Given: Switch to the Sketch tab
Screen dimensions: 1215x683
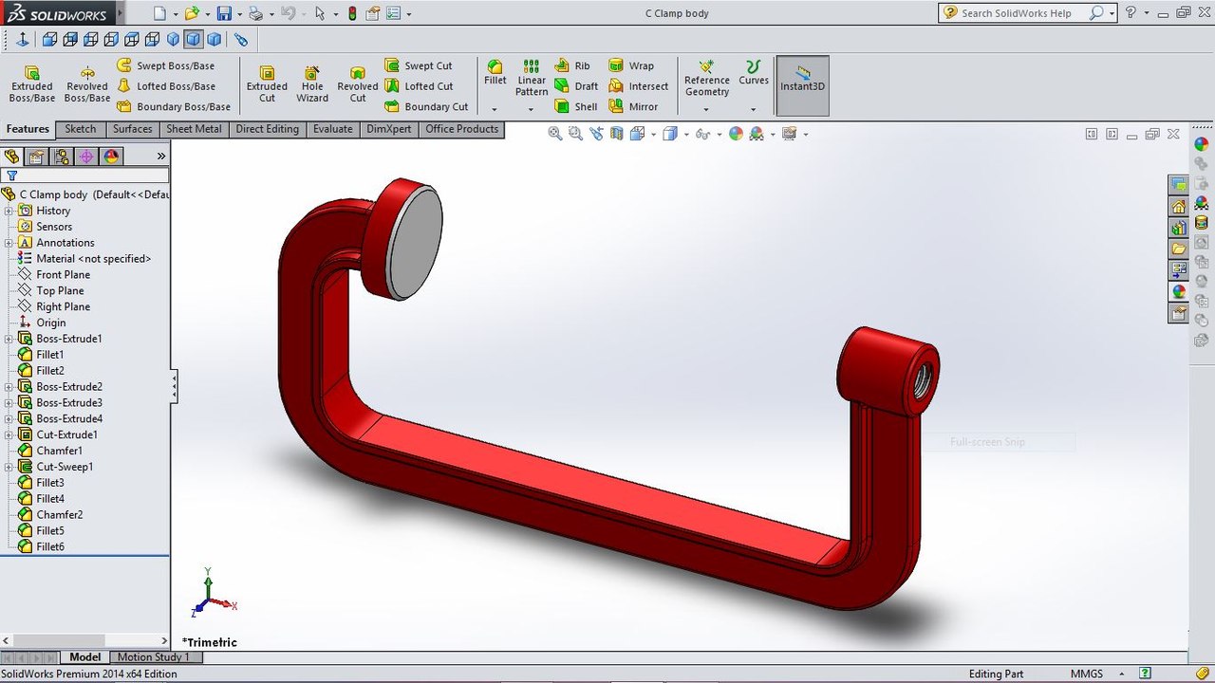Looking at the screenshot, I should (81, 129).
